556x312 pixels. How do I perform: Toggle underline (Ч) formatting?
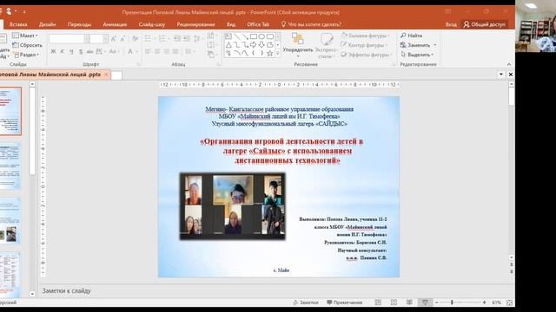click(71, 52)
